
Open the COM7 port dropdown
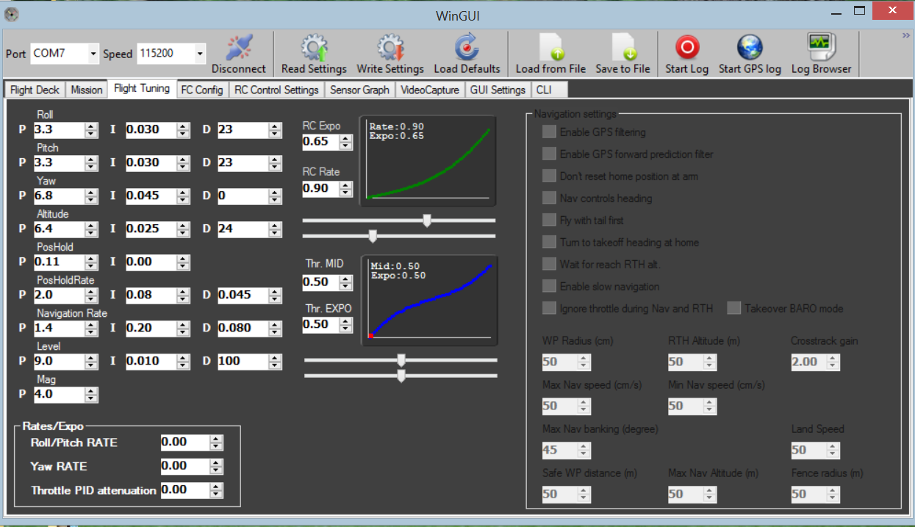coord(93,54)
